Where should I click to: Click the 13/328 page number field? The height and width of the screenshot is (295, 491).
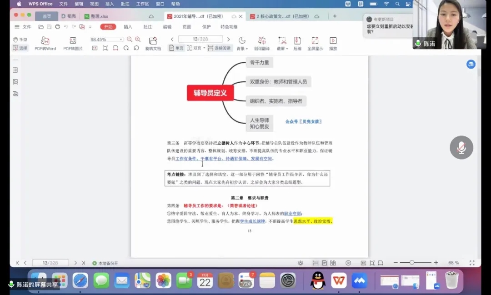tap(200, 40)
